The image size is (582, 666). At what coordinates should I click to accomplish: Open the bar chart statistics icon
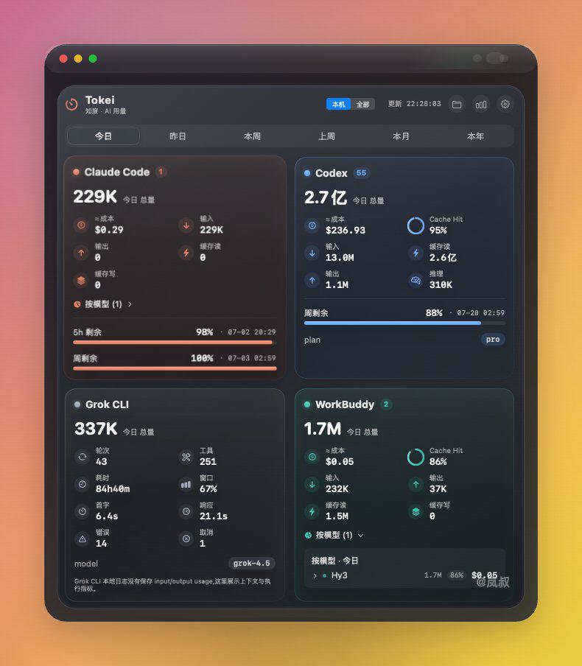(481, 104)
